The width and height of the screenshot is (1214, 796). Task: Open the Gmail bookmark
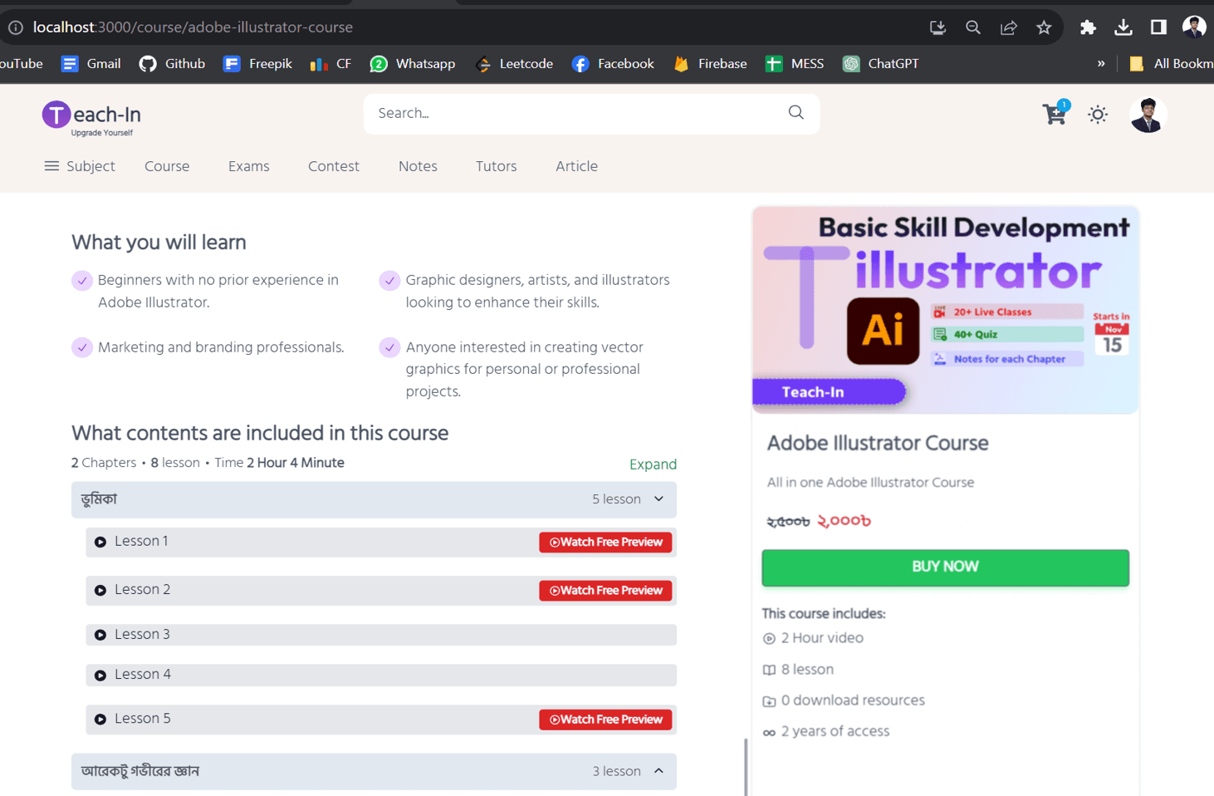(91, 64)
